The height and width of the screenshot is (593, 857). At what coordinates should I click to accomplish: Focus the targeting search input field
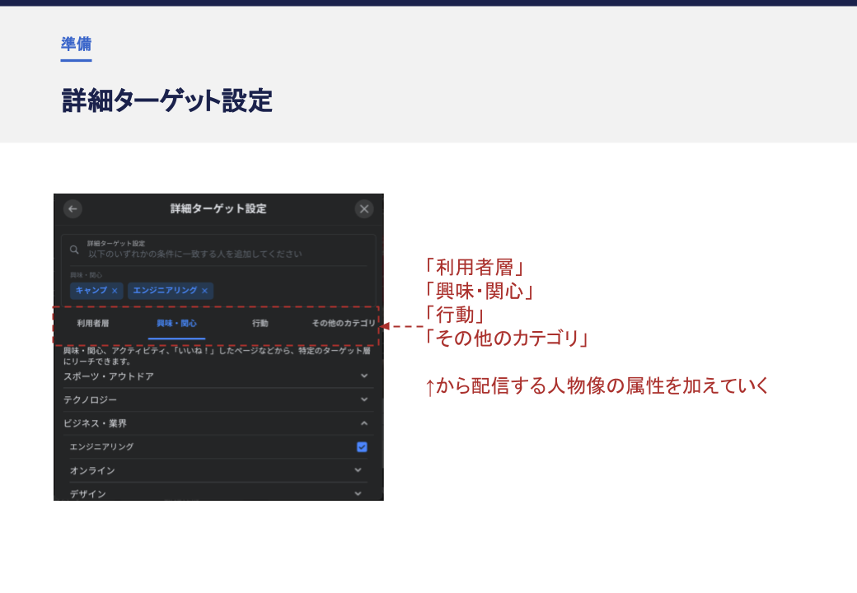218,250
